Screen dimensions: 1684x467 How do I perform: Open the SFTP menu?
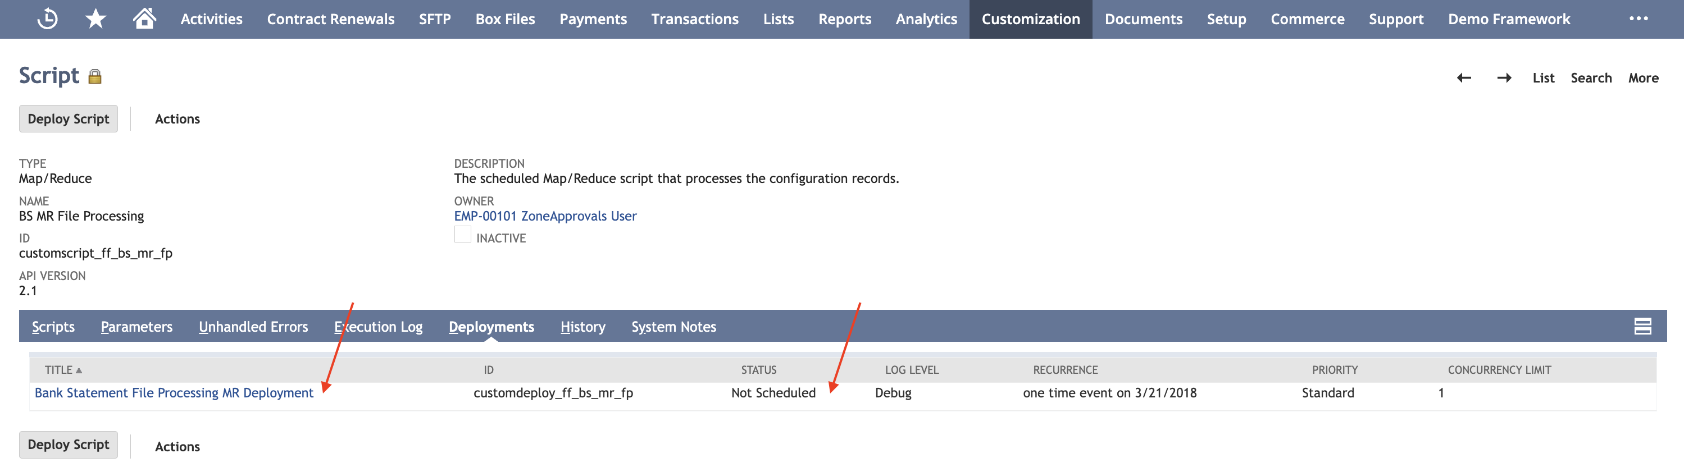(435, 19)
